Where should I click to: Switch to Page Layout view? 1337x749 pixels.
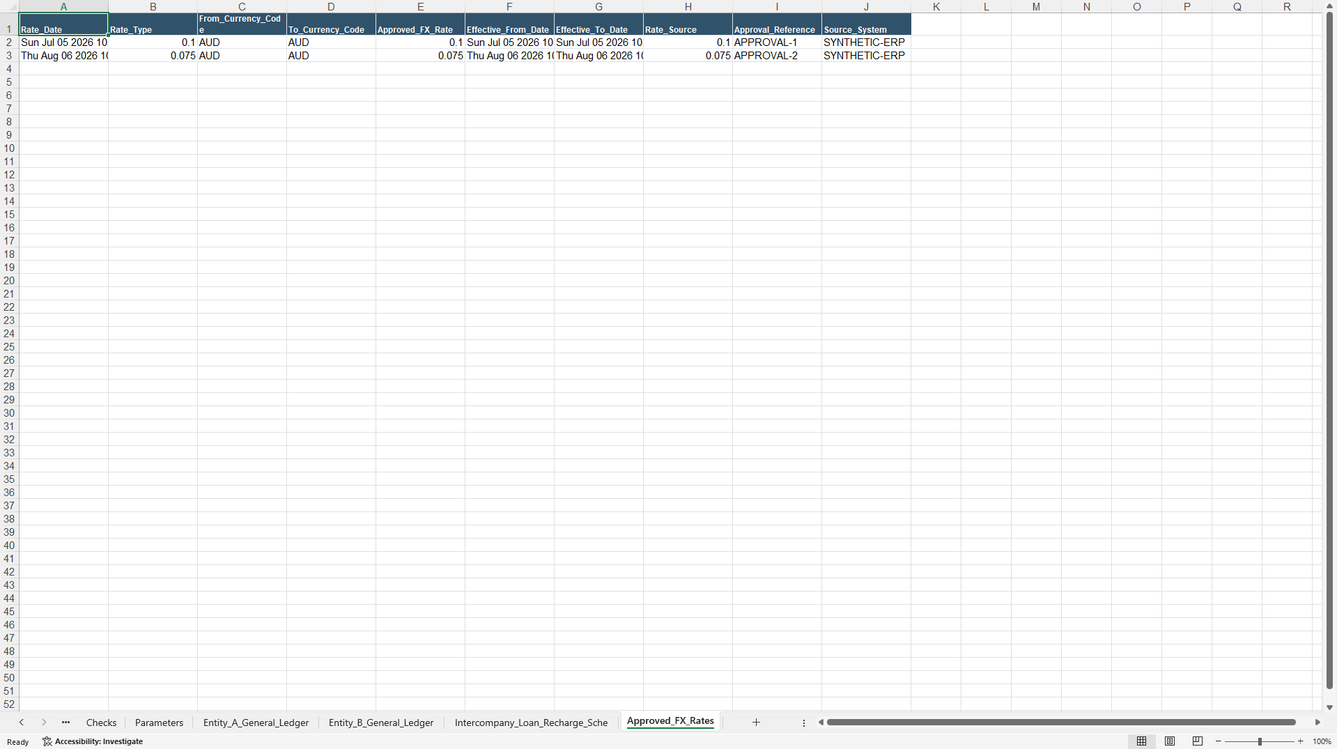[x=1170, y=741]
